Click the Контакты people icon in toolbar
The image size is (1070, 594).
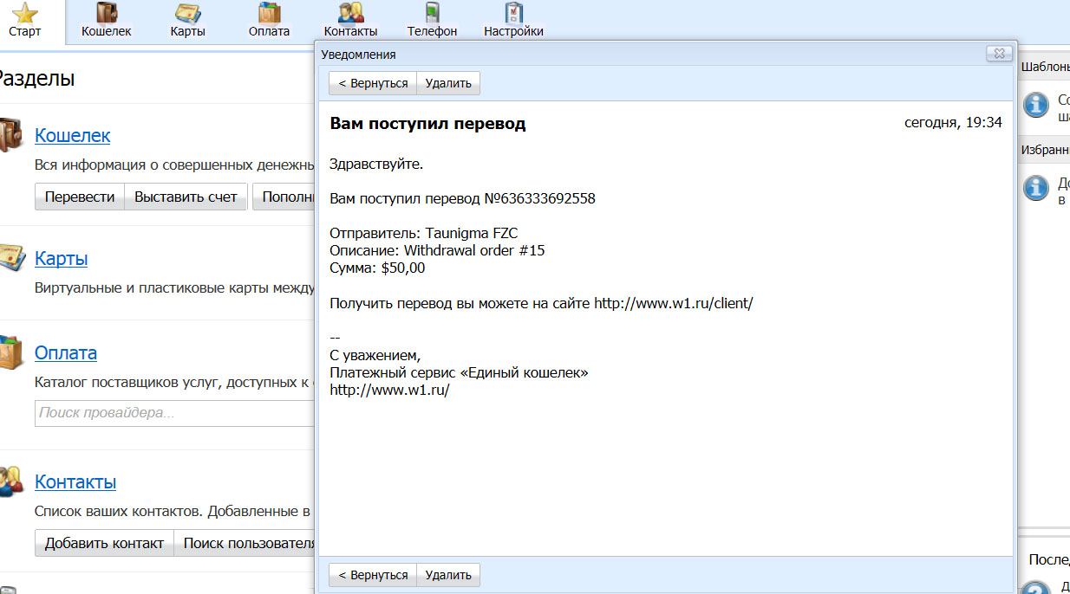350,13
